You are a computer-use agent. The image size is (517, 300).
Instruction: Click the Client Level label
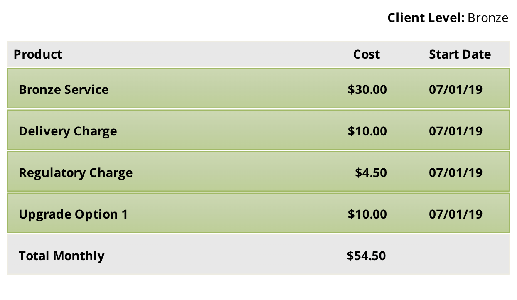tap(426, 18)
